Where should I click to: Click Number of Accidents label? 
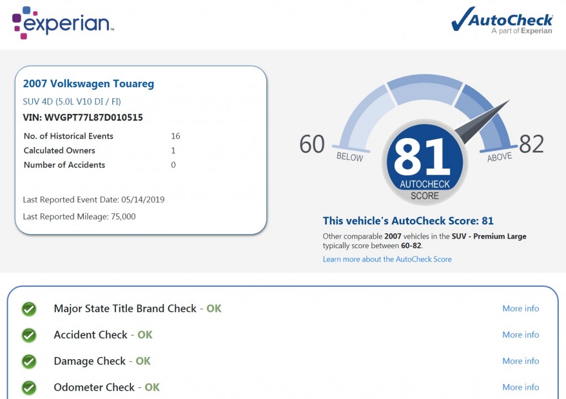click(x=64, y=165)
